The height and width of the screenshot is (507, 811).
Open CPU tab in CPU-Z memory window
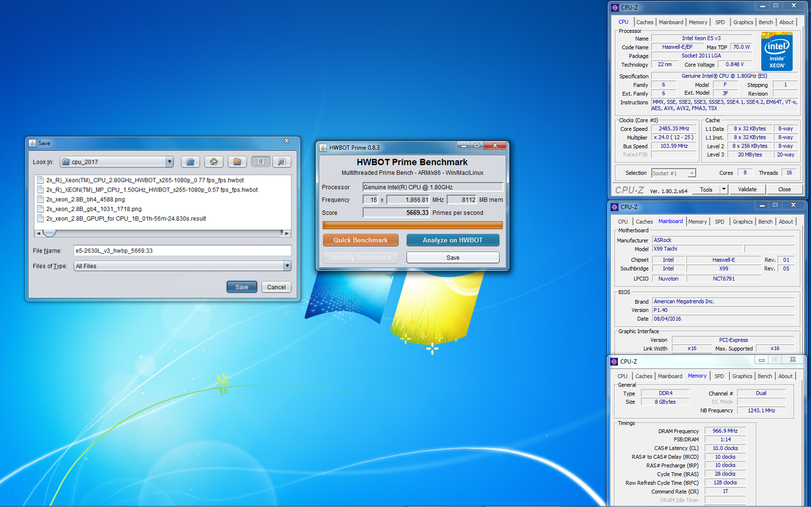coord(623,376)
